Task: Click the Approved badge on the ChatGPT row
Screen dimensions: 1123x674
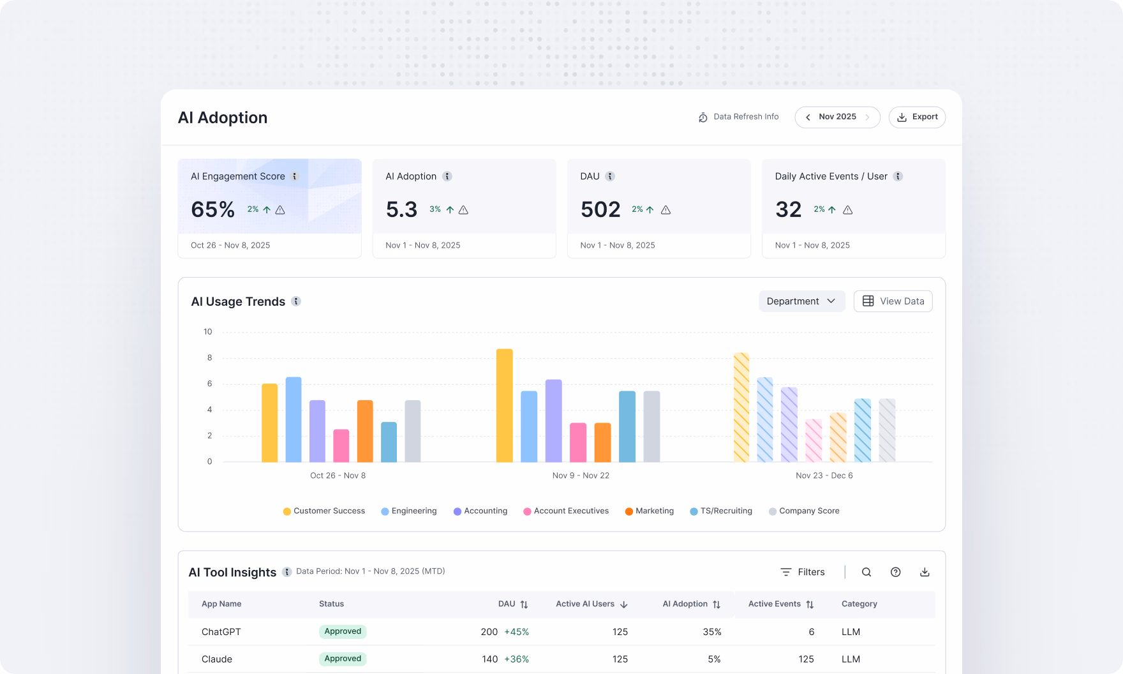Action: [343, 631]
